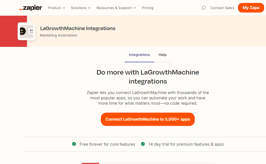Click the green checkmark beside 'Free forever'
The height and width of the screenshot is (164, 266).
coord(74,144)
